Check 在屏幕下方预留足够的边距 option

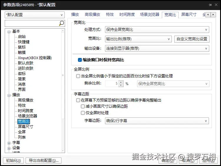[x=78, y=100]
